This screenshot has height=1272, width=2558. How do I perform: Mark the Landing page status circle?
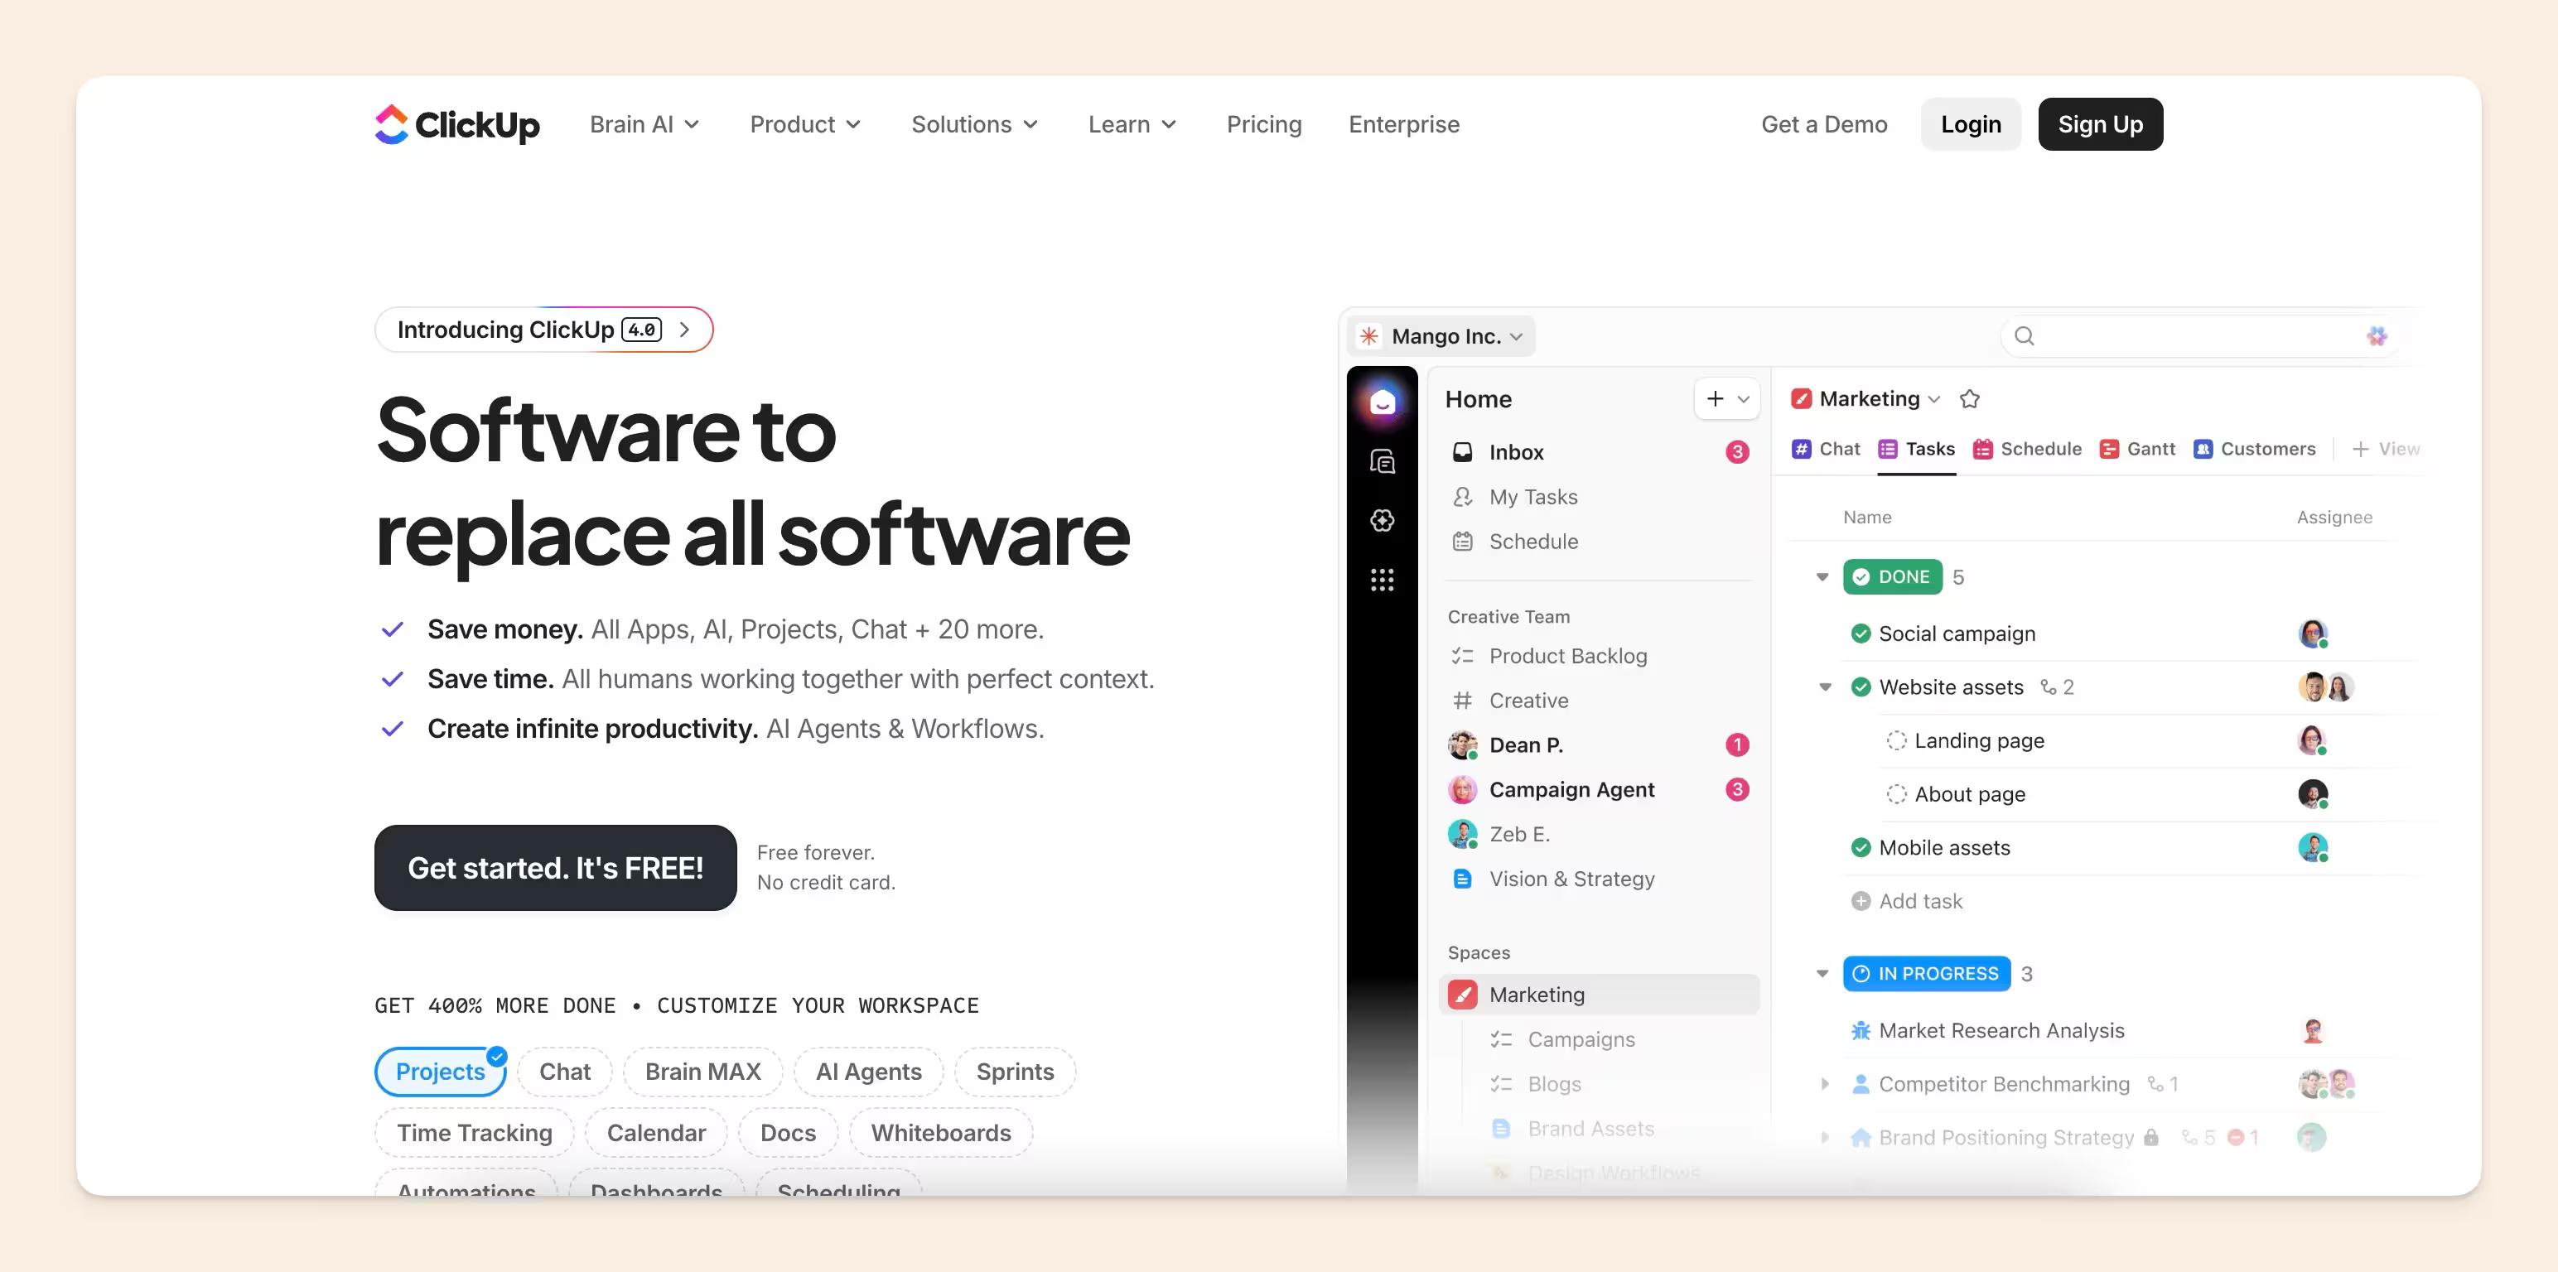point(1897,741)
